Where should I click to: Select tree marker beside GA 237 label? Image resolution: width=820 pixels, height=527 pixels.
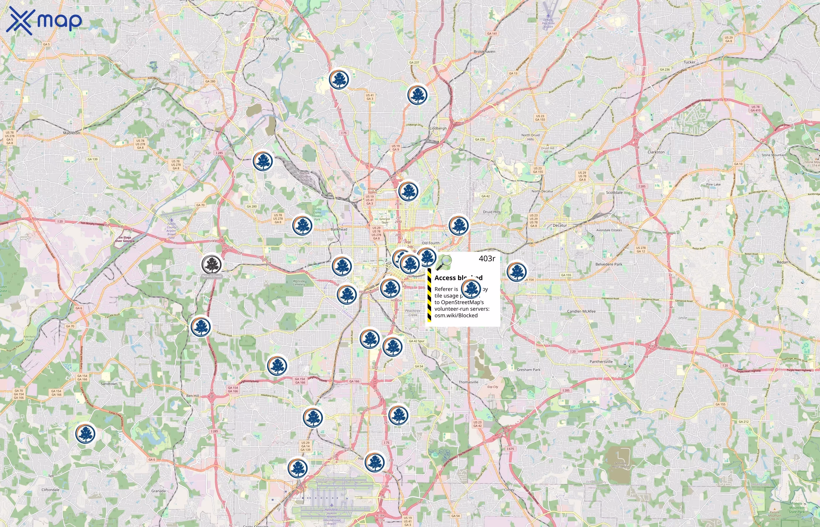click(418, 95)
